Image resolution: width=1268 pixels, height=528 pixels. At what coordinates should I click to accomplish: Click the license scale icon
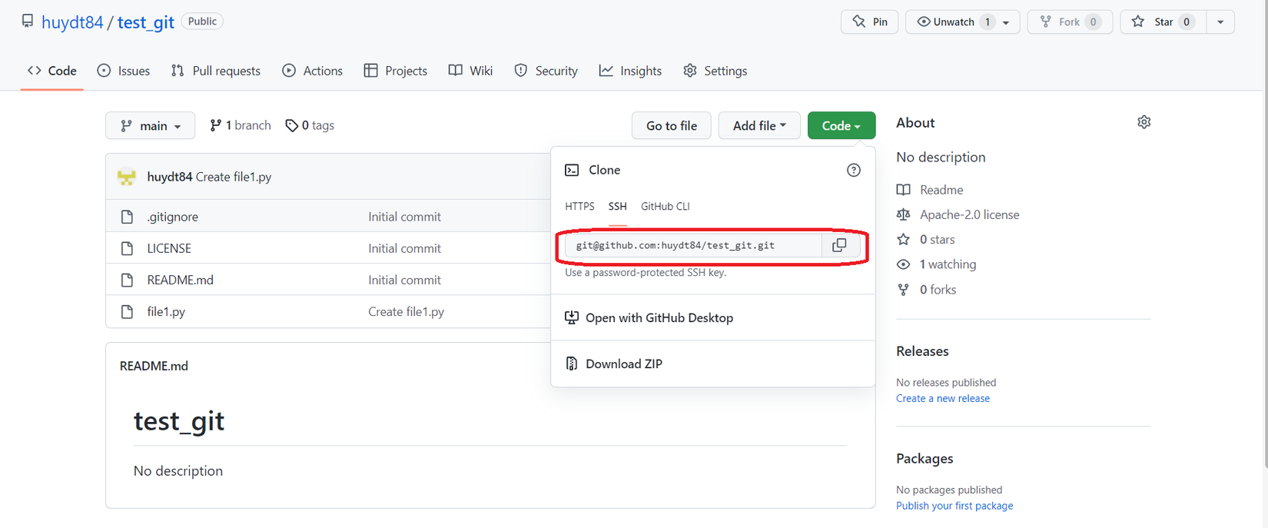[904, 214]
